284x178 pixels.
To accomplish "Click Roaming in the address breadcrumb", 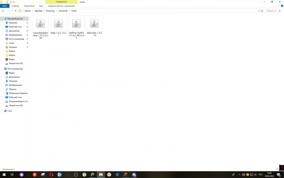I will pos(50,11).
